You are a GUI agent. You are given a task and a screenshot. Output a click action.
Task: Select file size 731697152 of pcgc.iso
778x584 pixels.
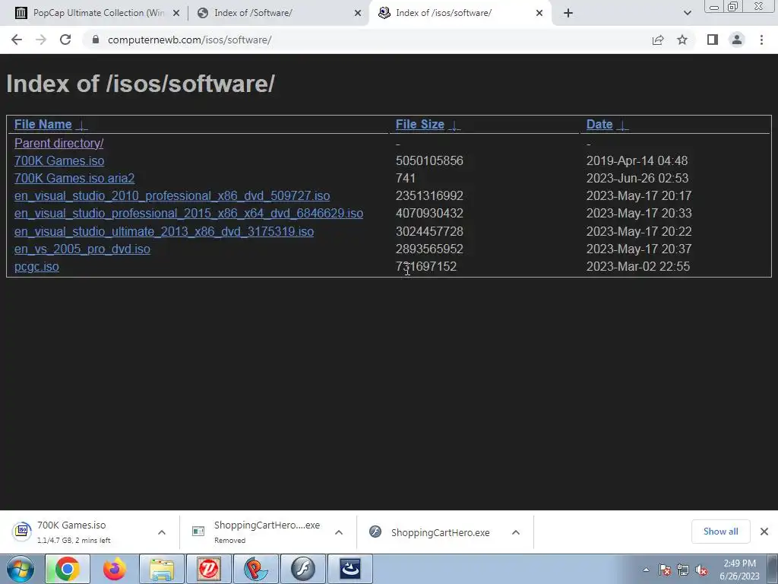click(x=425, y=267)
